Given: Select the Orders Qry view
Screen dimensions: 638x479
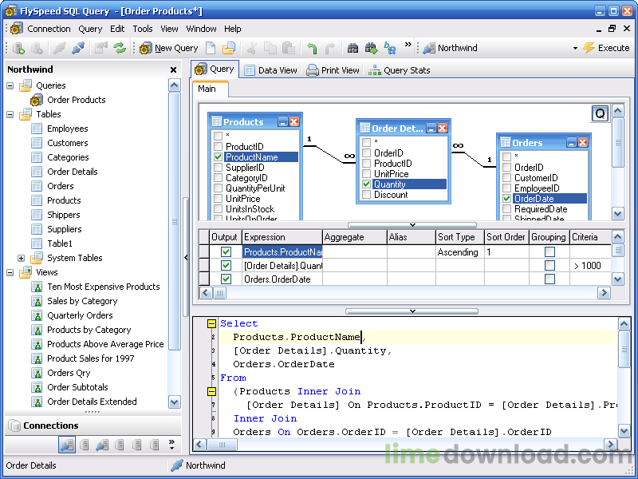Looking at the screenshot, I should pos(69,373).
